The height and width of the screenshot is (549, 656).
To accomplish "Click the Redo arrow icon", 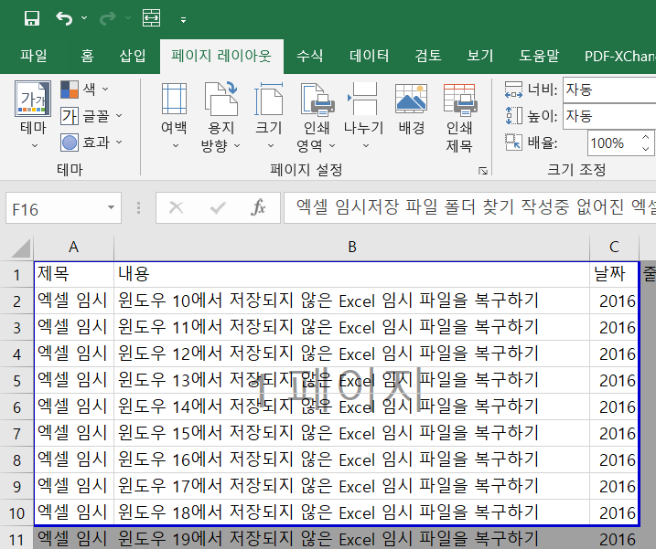I will [108, 18].
